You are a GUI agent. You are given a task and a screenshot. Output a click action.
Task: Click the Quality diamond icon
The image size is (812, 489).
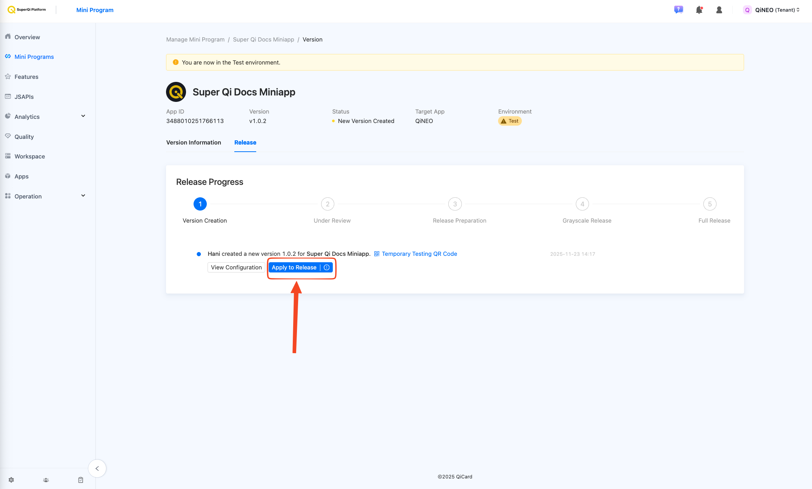coord(8,136)
